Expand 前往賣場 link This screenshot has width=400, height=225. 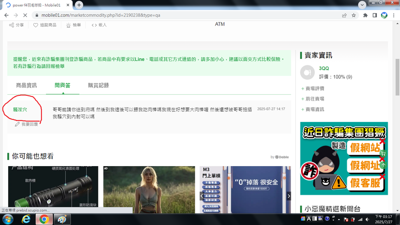(312, 99)
